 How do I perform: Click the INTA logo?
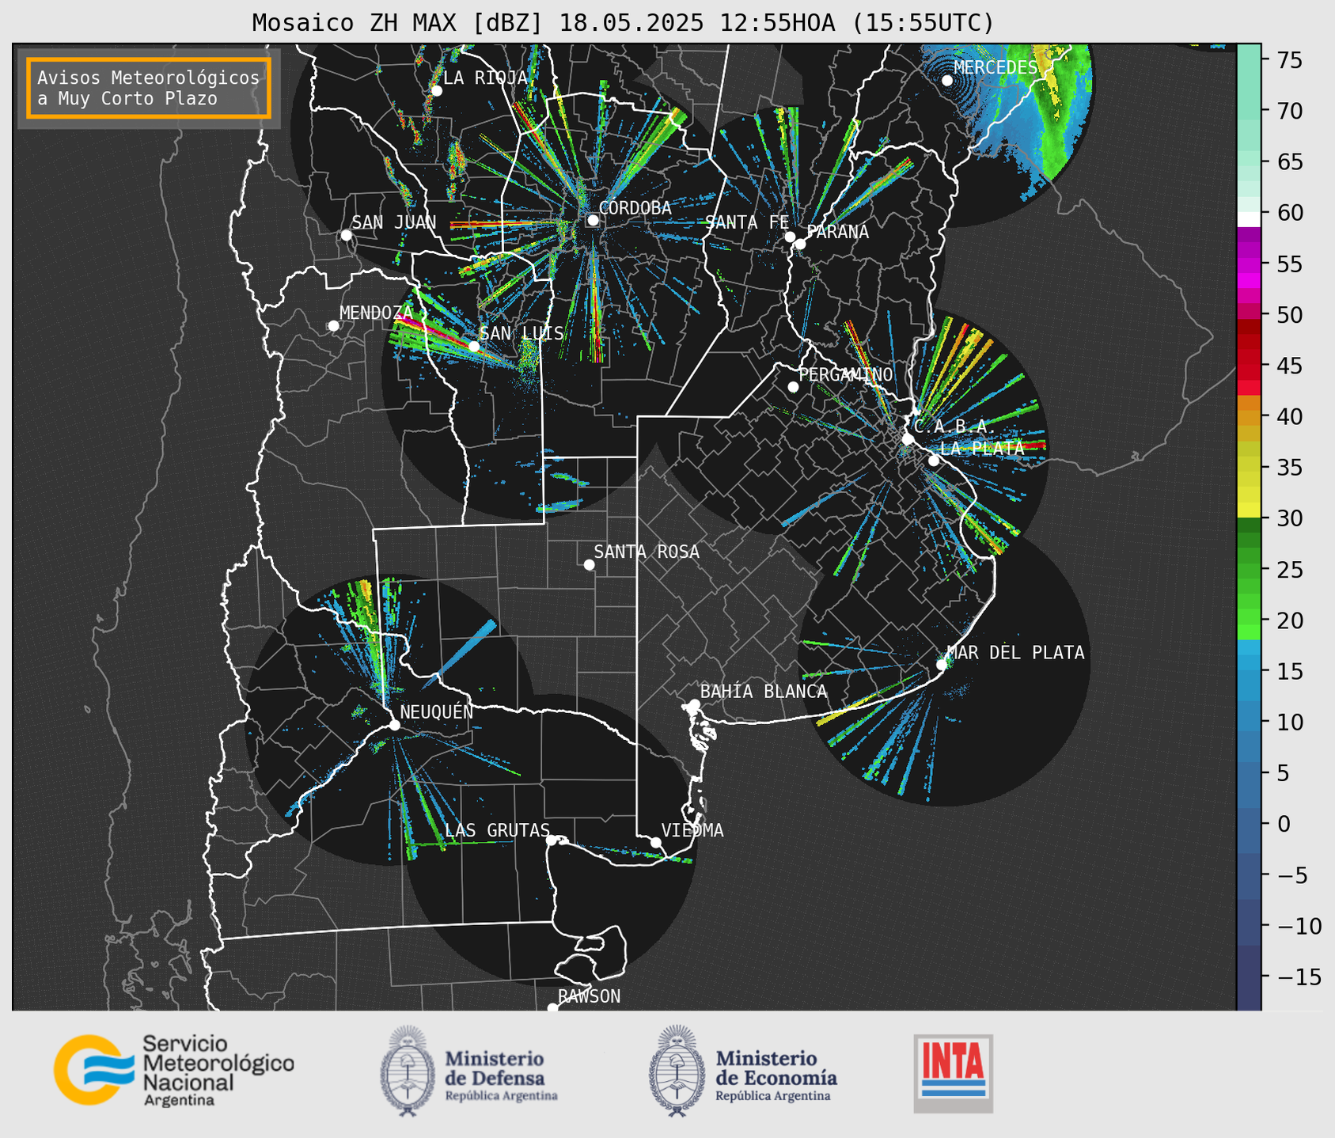tap(954, 1073)
